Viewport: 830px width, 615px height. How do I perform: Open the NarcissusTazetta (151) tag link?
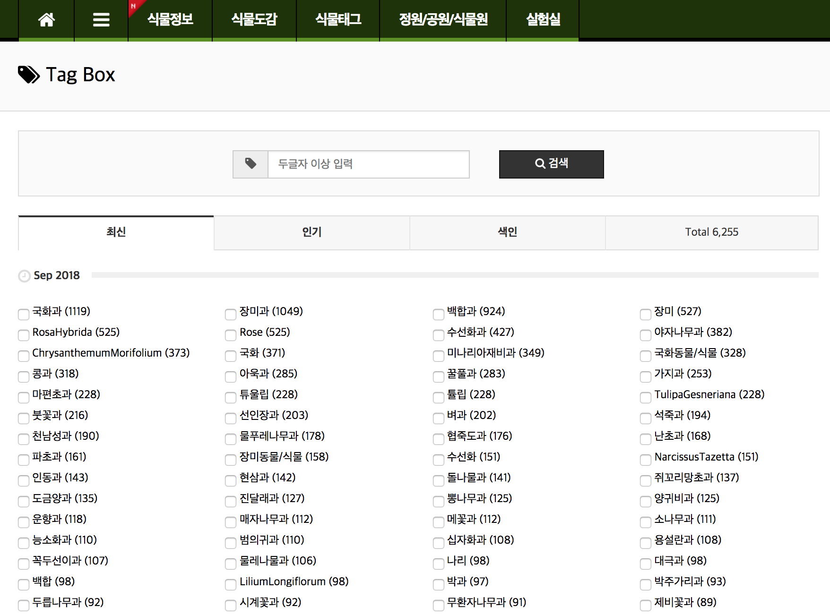[706, 457]
